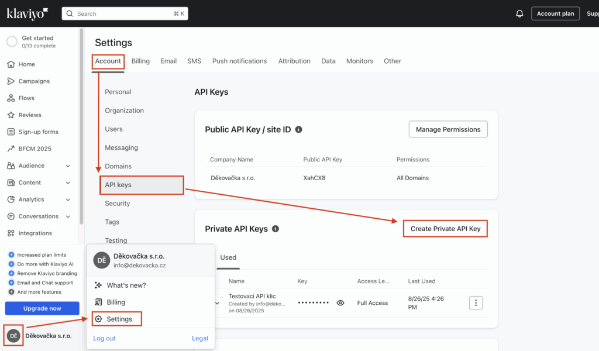Select What's new? in account menu

tap(126, 285)
